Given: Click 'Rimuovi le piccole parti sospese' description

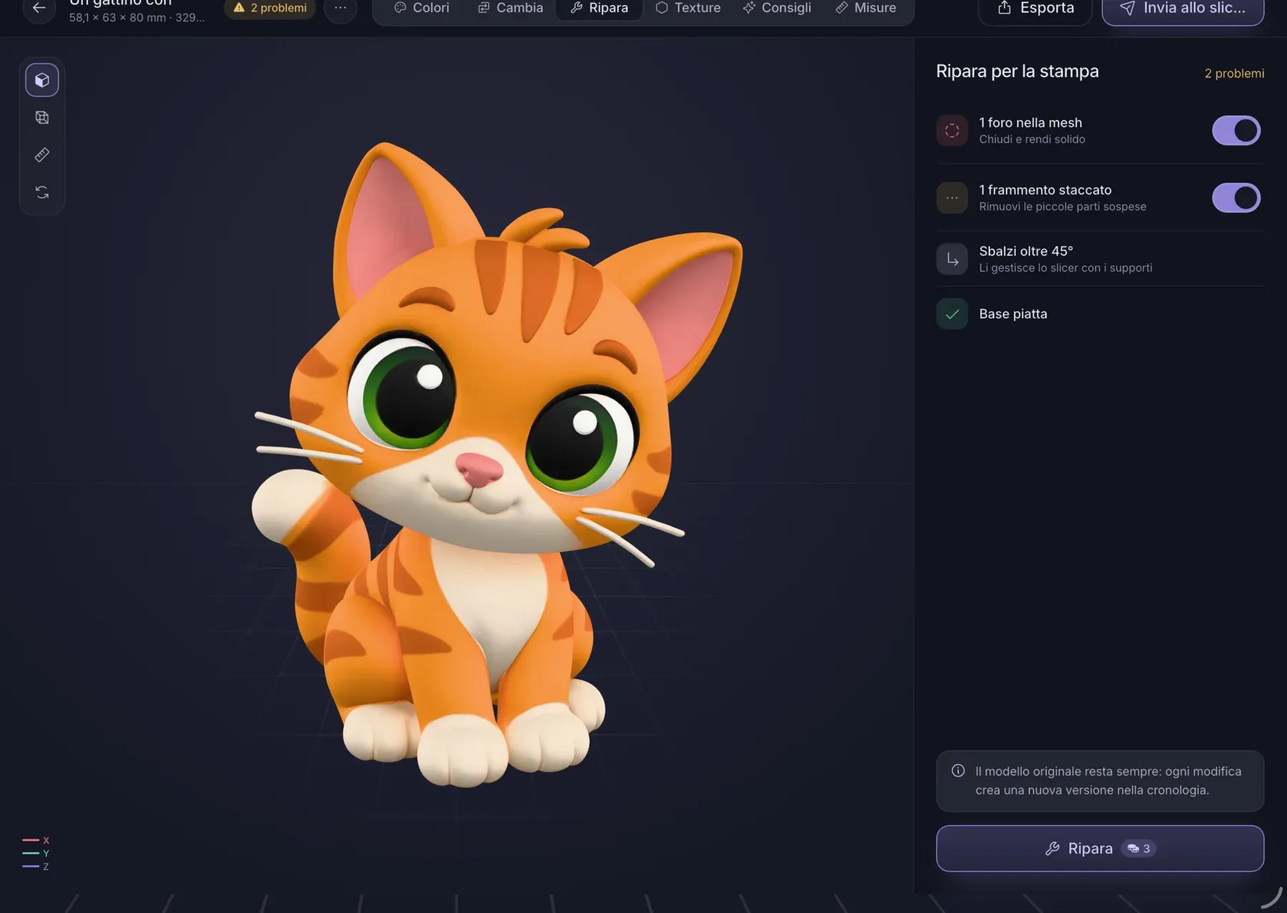Looking at the screenshot, I should click(1062, 207).
